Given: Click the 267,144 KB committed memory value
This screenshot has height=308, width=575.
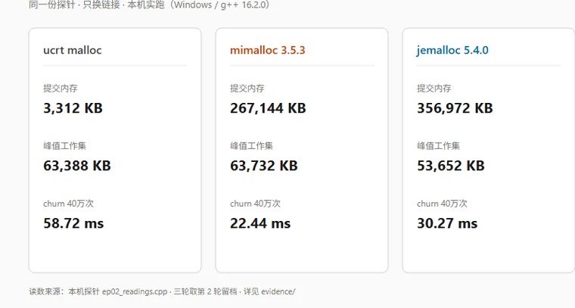Looking at the screenshot, I should pos(268,108).
